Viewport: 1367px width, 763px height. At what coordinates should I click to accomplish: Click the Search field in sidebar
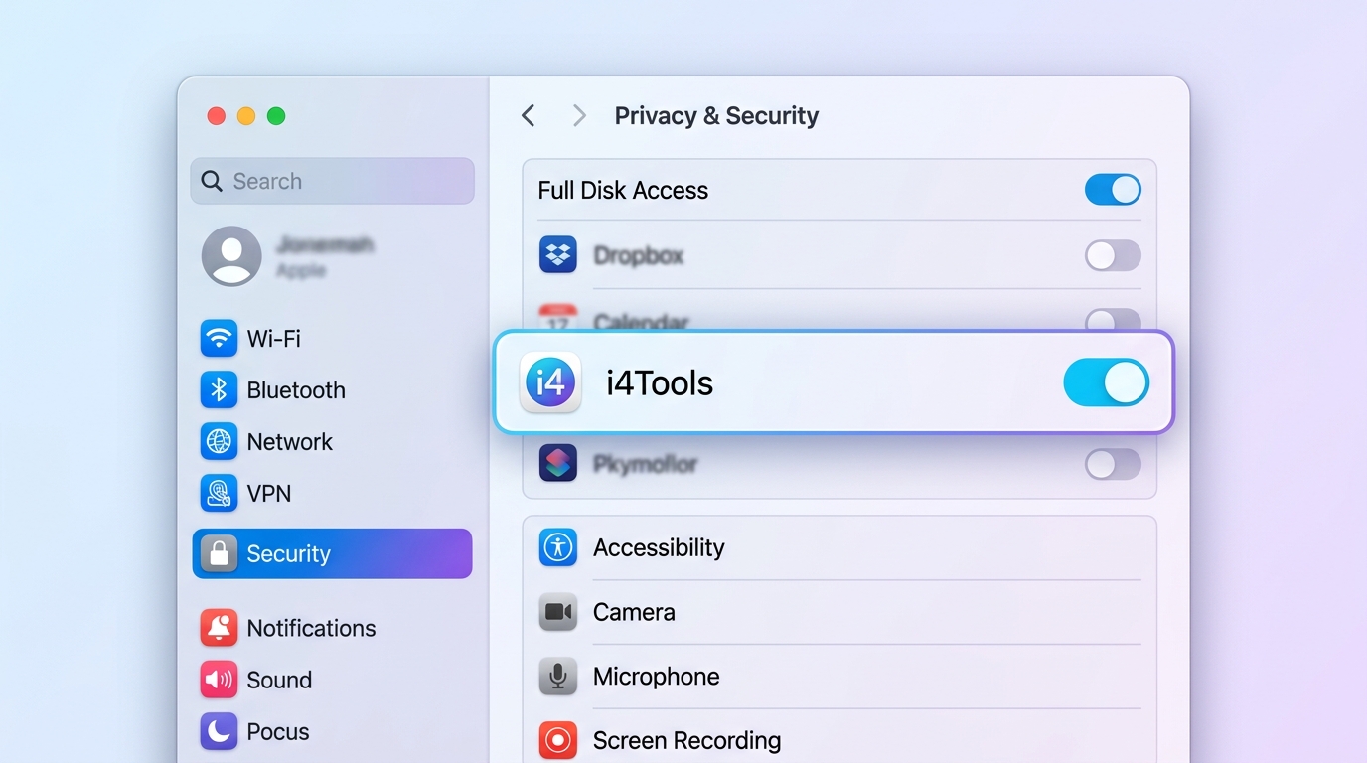(x=333, y=181)
